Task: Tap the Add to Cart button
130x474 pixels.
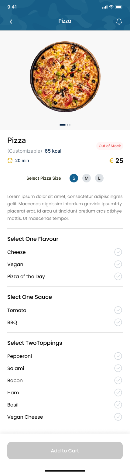Action: 65,451
